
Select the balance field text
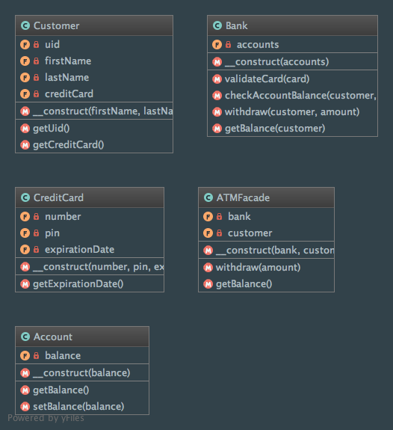63,355
